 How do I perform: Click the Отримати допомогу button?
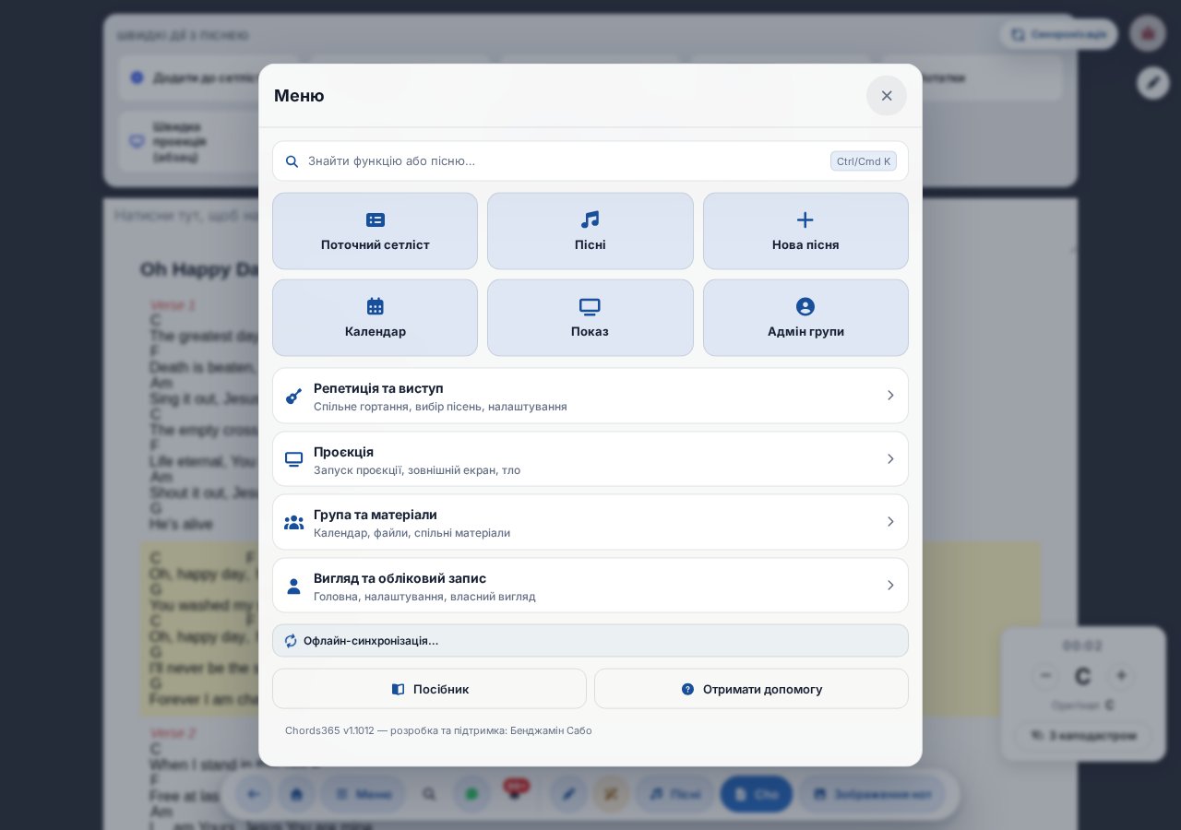751,689
